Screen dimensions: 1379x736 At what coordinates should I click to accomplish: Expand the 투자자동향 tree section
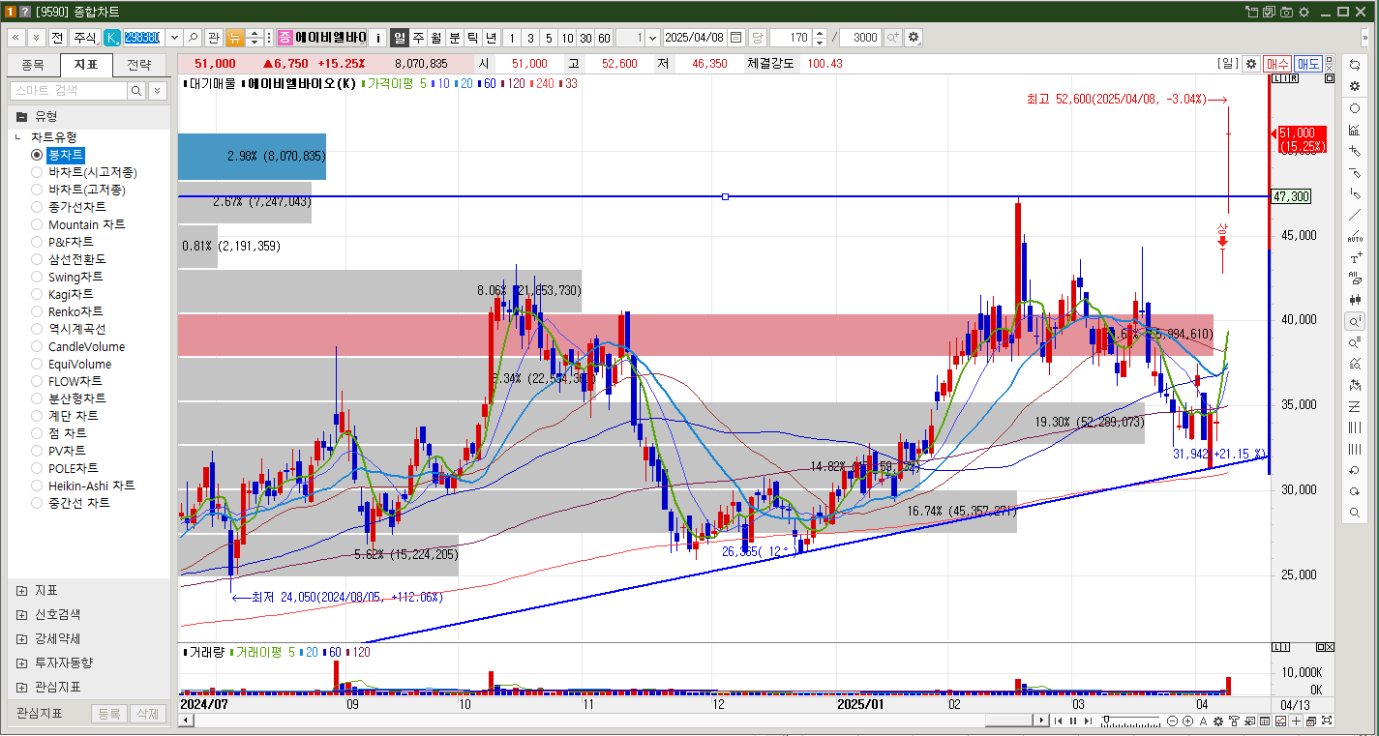pos(21,663)
